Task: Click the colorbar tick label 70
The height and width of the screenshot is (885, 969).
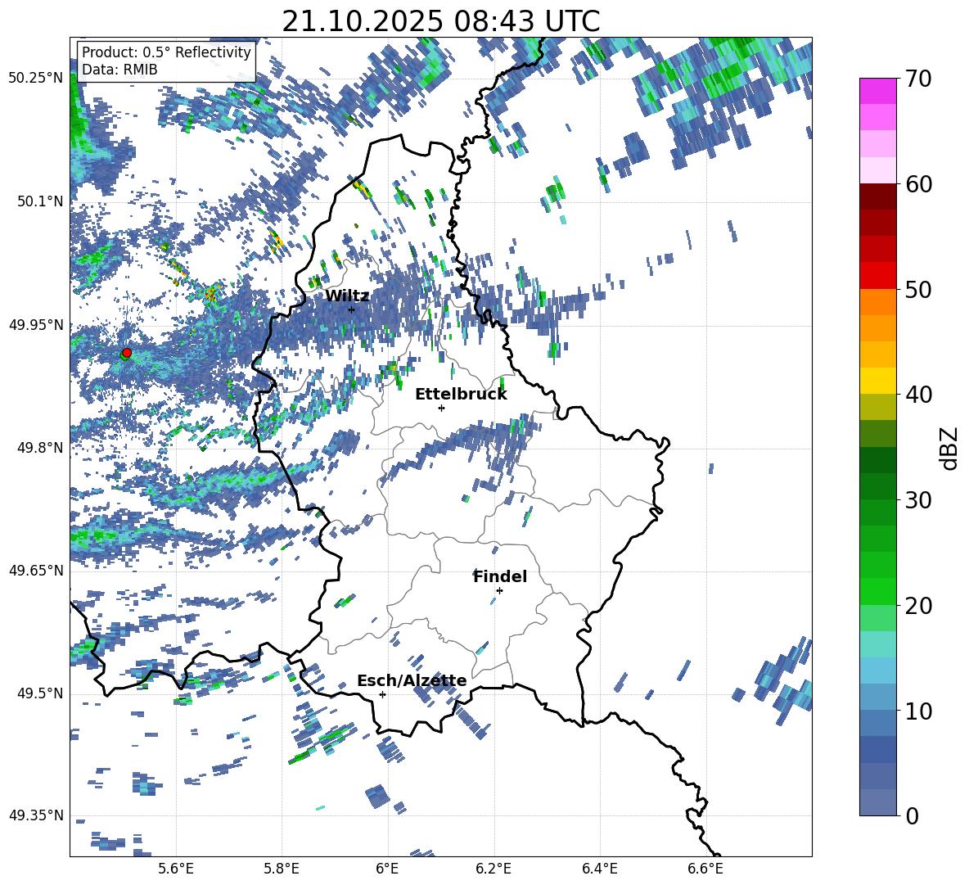Action: (x=918, y=79)
